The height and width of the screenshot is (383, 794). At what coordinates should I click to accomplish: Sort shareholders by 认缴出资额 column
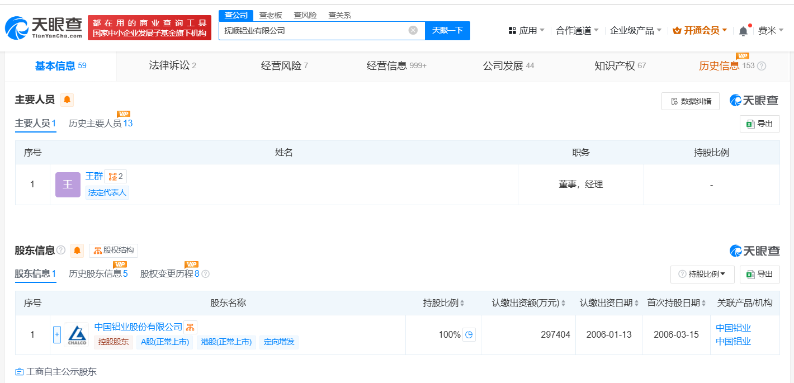[563, 304]
